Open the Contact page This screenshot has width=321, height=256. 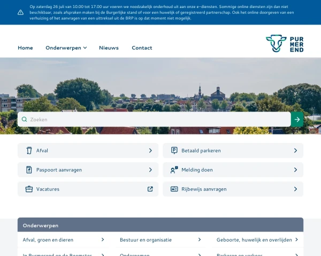click(142, 48)
